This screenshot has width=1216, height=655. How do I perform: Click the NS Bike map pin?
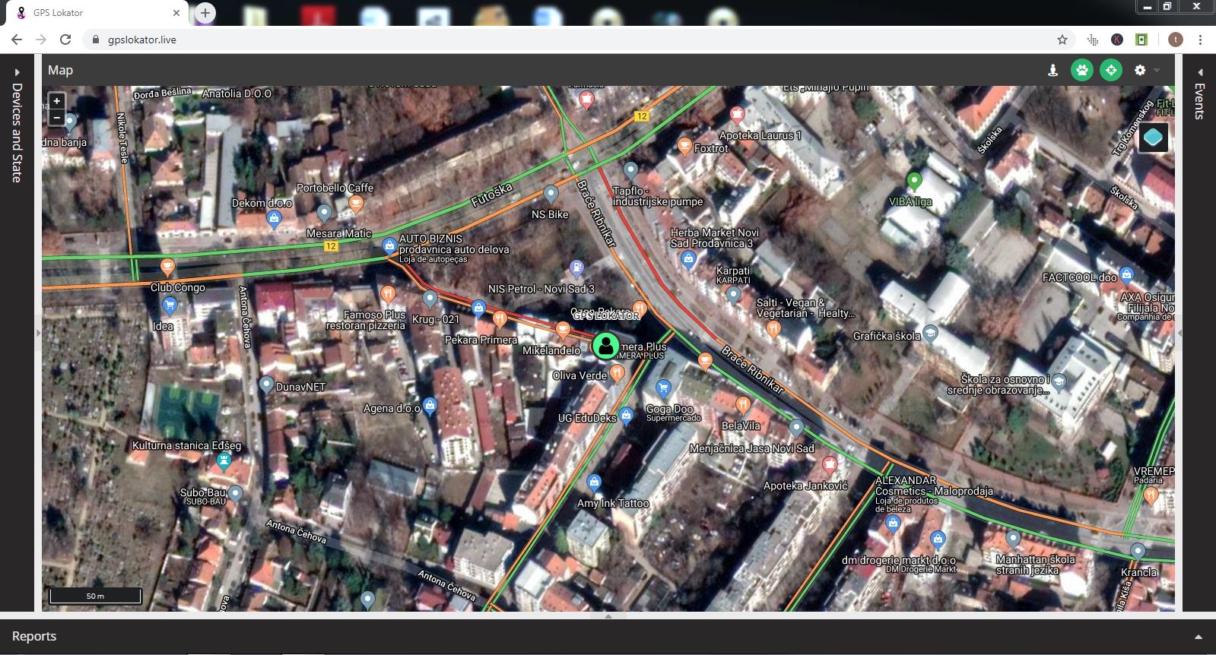551,194
